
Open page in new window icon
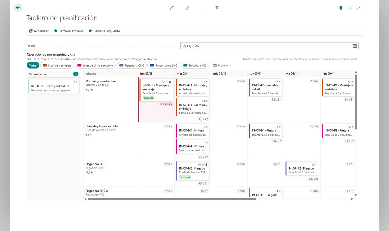[x=349, y=8]
